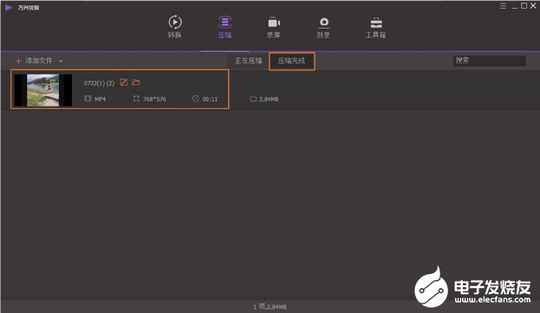
Task: Open the 刻录 burn disc icon
Action: pos(323,23)
